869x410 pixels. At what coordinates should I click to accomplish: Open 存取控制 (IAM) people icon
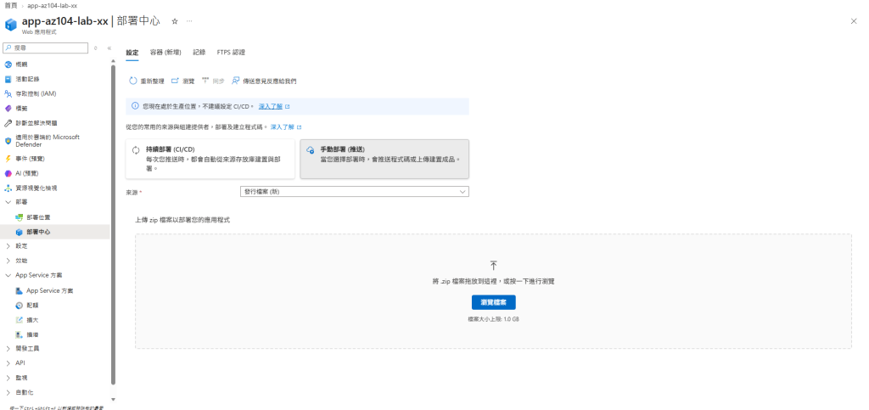8,93
